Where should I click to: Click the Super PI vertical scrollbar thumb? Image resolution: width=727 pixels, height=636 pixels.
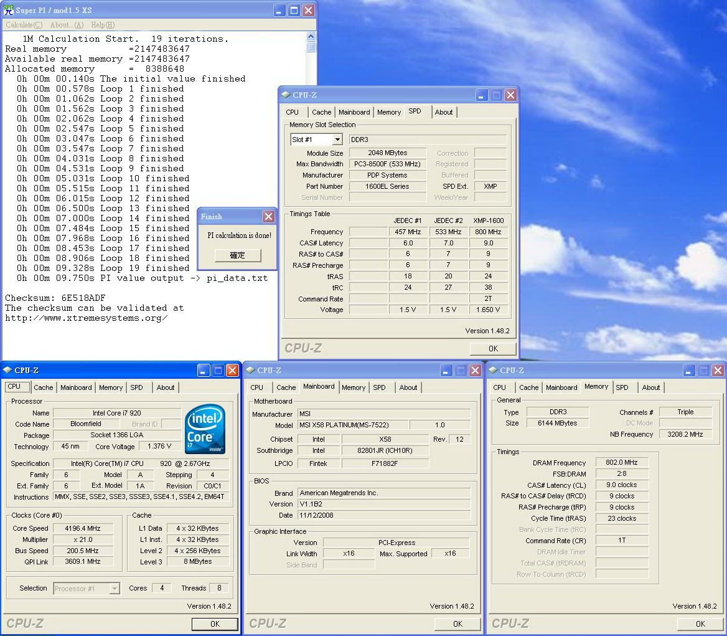(x=311, y=46)
